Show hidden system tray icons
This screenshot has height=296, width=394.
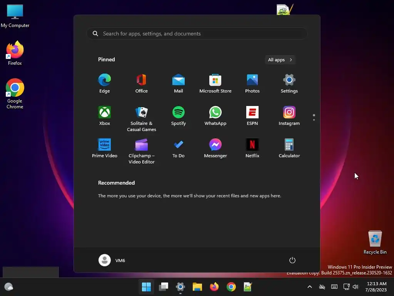tap(310, 287)
